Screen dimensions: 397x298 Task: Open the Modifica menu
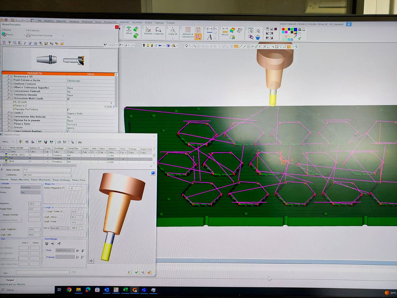point(48,21)
